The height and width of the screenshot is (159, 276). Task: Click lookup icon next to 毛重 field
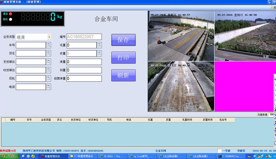(99, 45)
